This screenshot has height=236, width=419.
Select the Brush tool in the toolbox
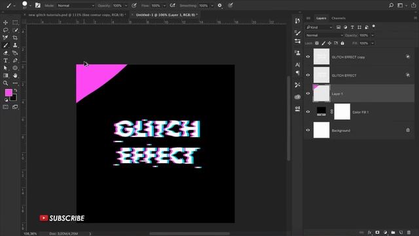(5, 45)
